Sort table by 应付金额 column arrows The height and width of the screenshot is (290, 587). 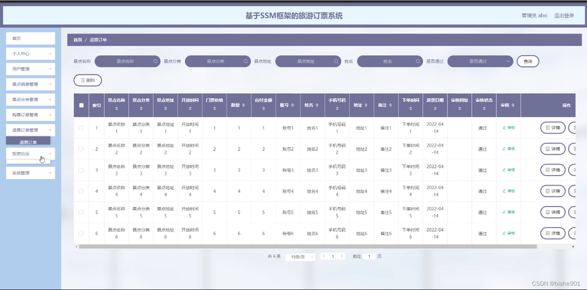click(264, 108)
